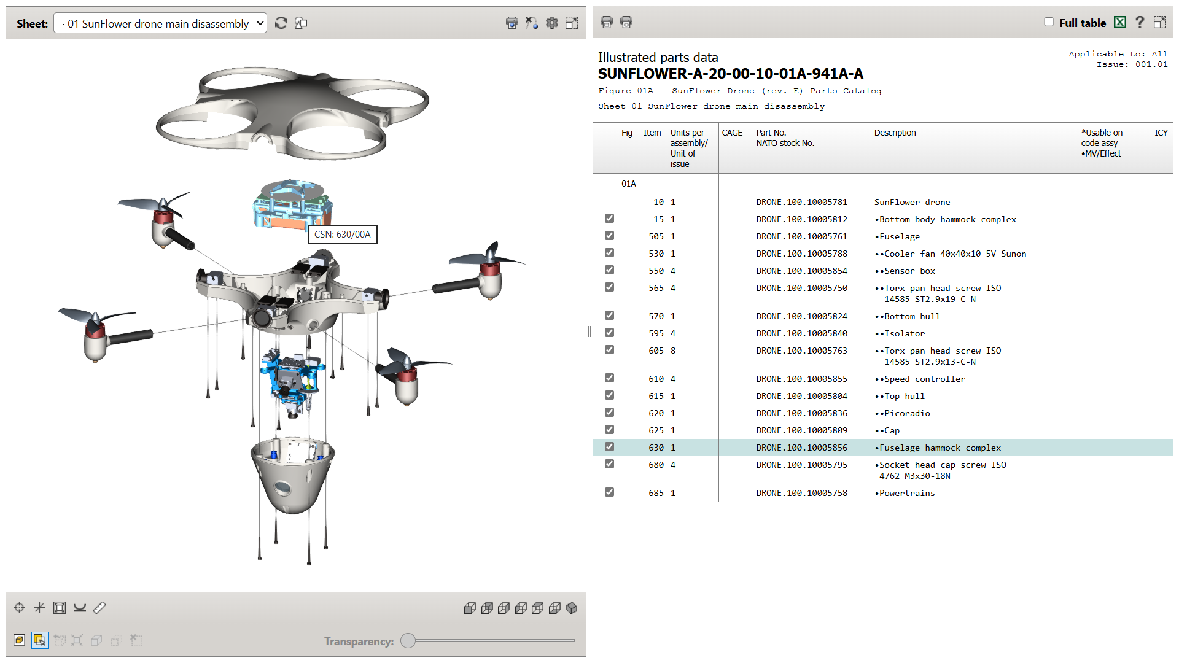
Task: Click the ruler measurement tool icon
Action: pos(99,608)
